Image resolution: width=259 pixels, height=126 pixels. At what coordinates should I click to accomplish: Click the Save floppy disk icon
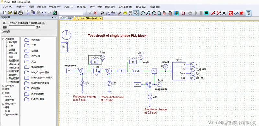[15, 13]
